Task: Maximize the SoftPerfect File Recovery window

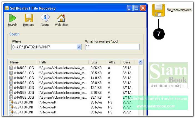Action: click(136, 8)
